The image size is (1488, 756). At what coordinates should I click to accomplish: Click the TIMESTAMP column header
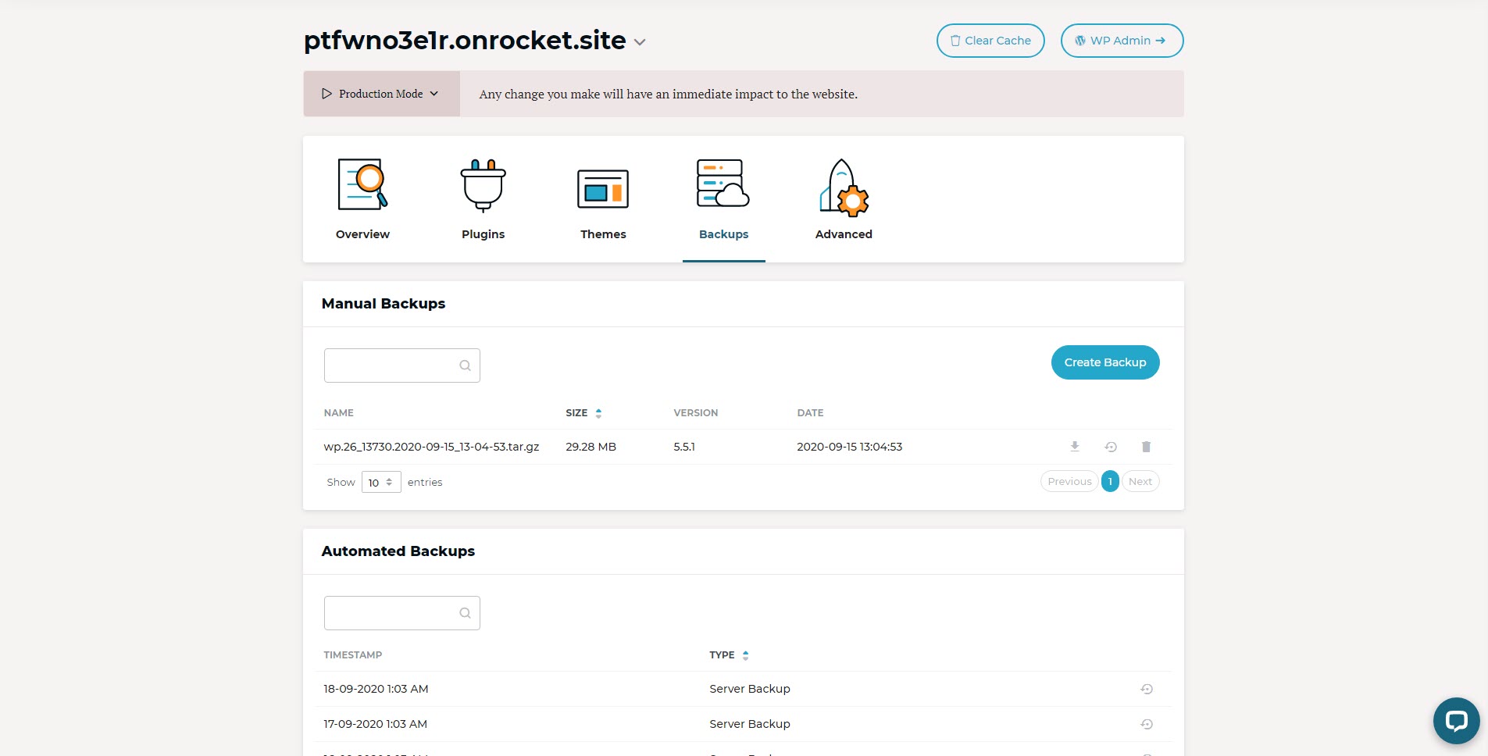tap(353, 655)
